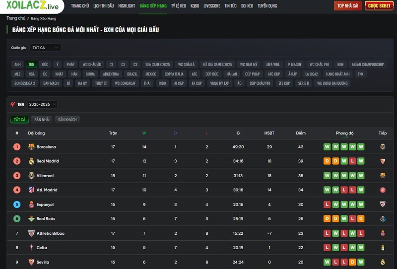The width and height of the screenshot is (397, 269).
Task: Switch standings to SÂN NHÀ
Action: pos(41,120)
